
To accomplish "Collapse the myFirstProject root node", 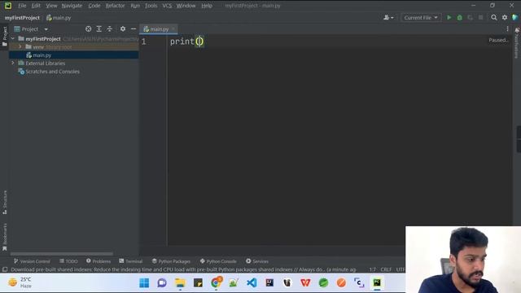I will click(x=13, y=38).
